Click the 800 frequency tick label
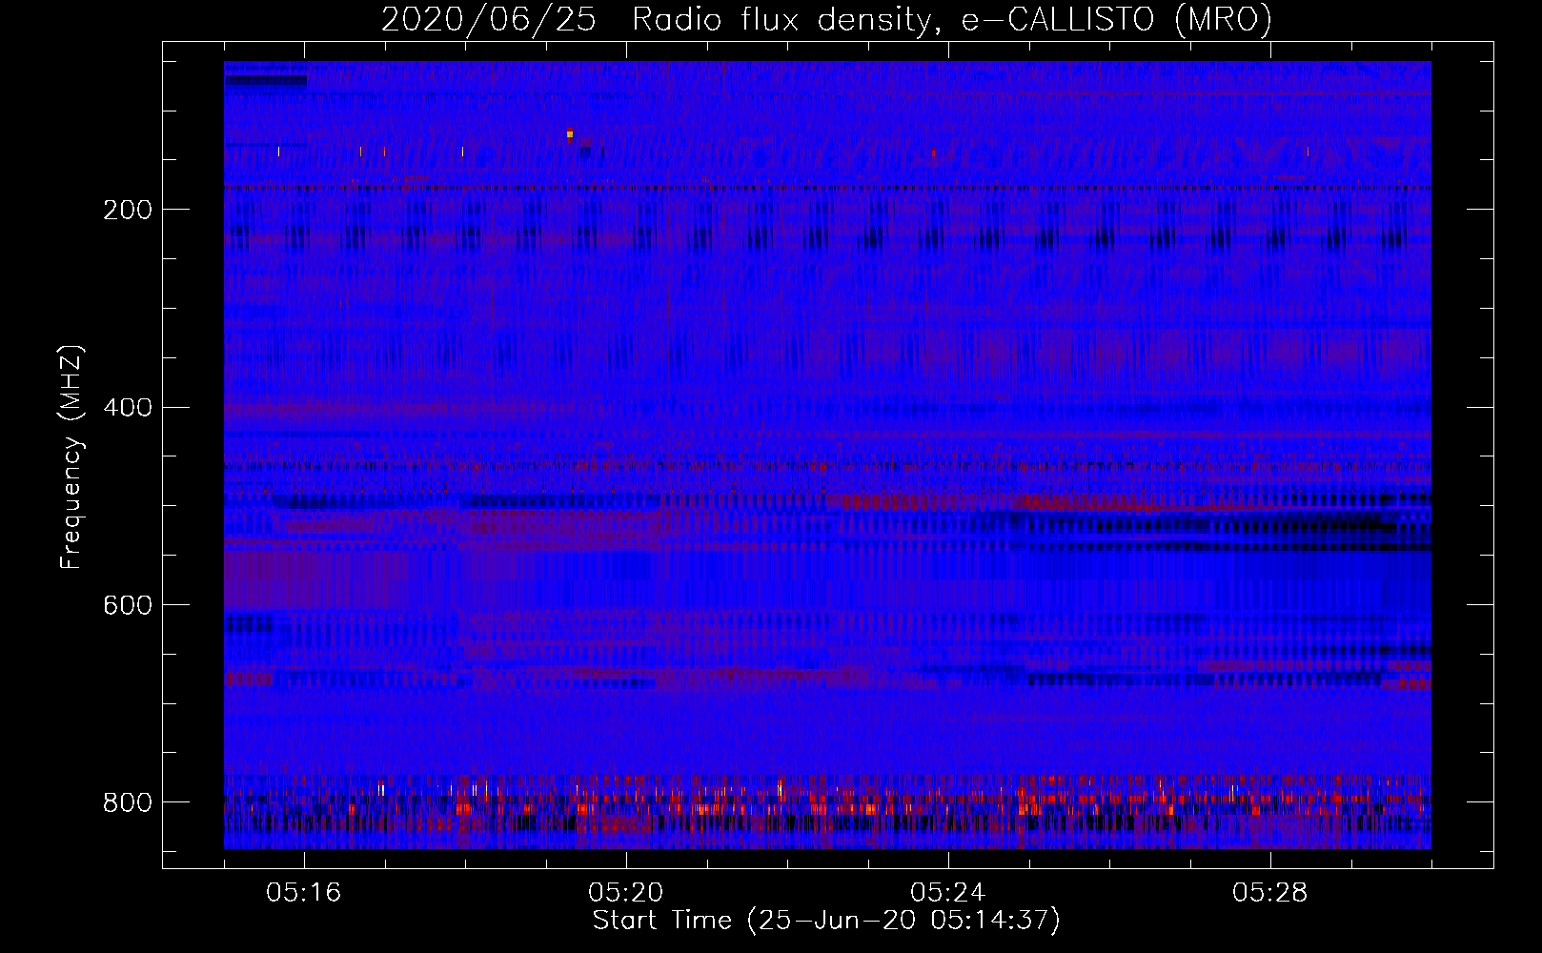 click(x=128, y=802)
